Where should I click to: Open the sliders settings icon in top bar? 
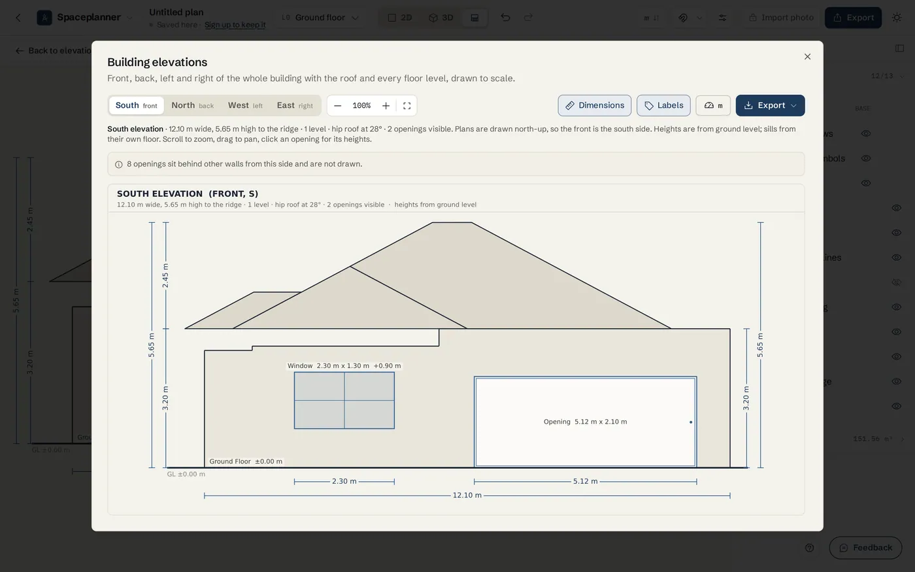click(722, 18)
